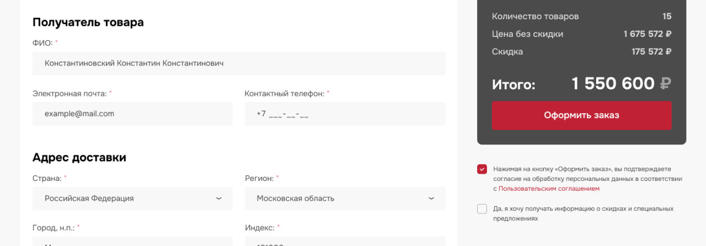This screenshot has width=706, height=246.
Task: Click the Количество товаров count value
Action: click(x=667, y=17)
